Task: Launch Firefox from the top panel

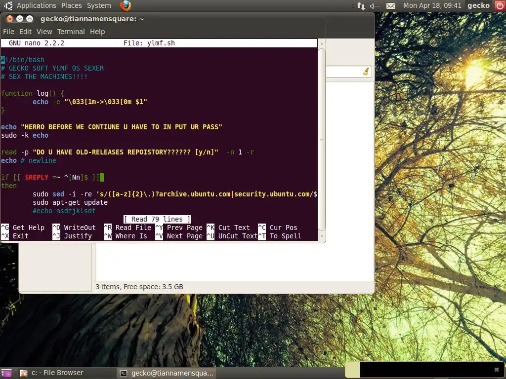Action: point(125,5)
